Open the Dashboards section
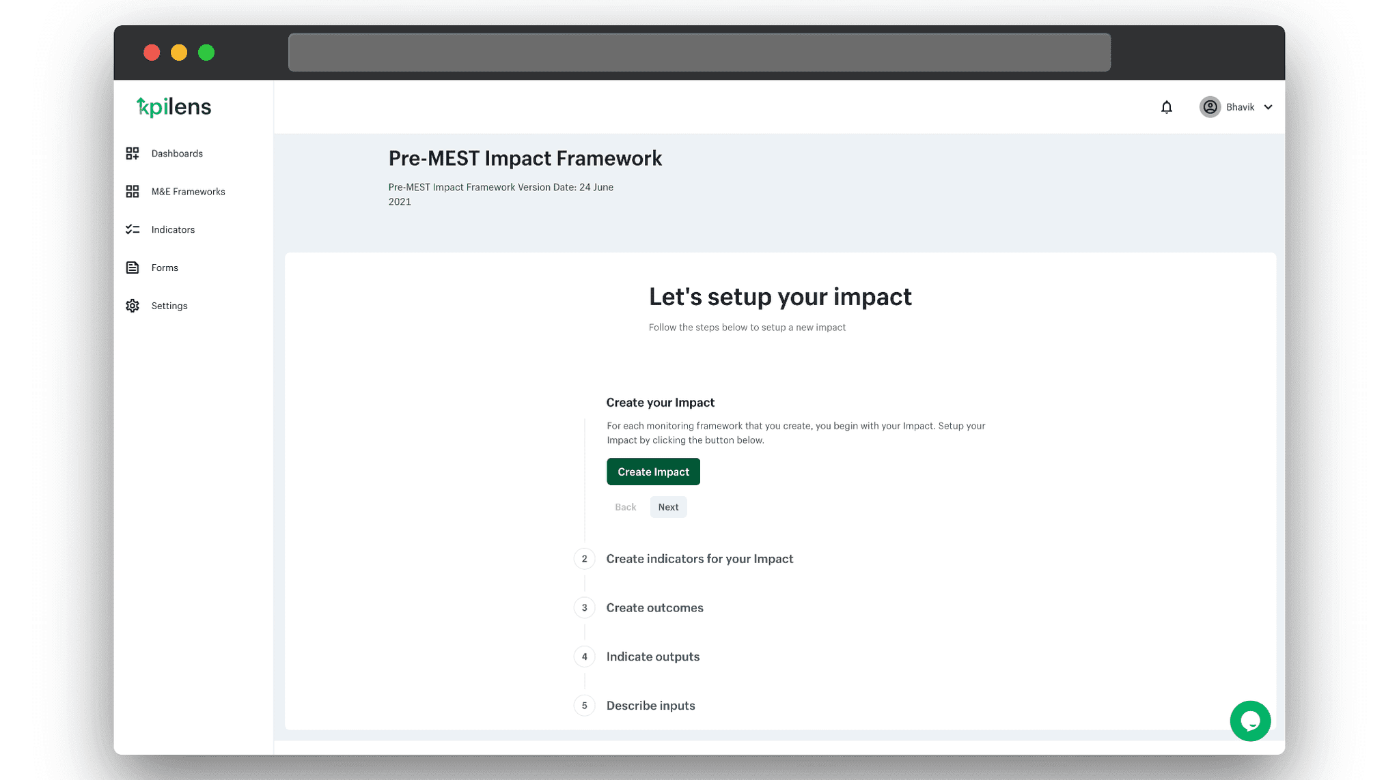 177,153
